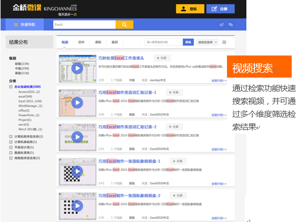
Task: Open the Weibo share icon
Action: coord(222,25)
